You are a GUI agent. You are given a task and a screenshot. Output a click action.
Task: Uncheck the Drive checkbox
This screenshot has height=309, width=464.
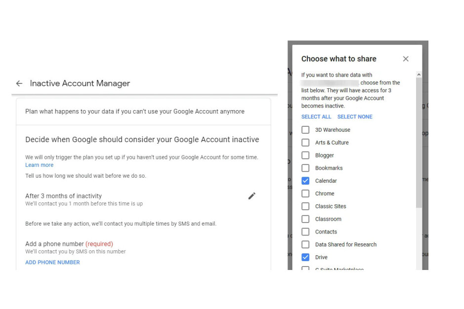[305, 257]
